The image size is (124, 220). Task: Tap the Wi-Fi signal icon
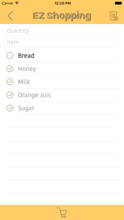coord(17,3)
